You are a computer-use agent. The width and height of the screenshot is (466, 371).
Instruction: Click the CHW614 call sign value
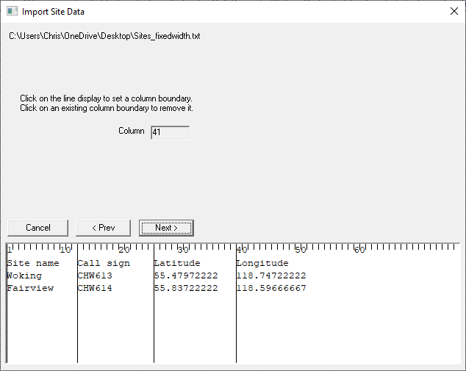[95, 288]
